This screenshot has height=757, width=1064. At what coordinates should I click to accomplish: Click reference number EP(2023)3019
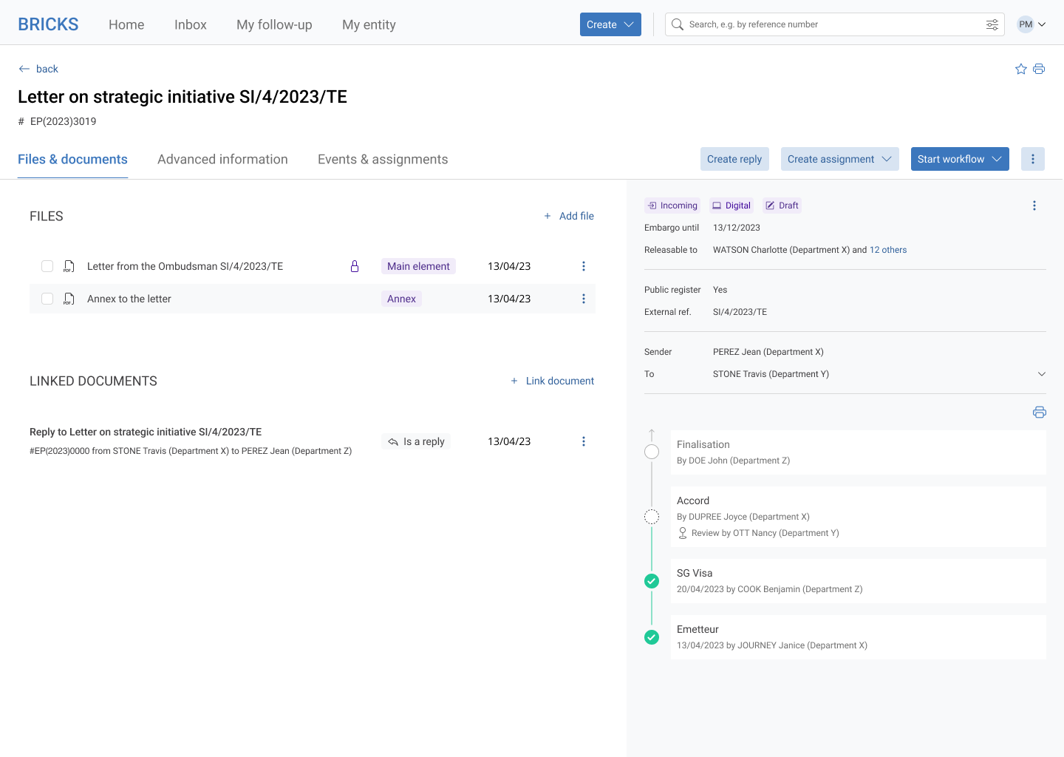[63, 121]
